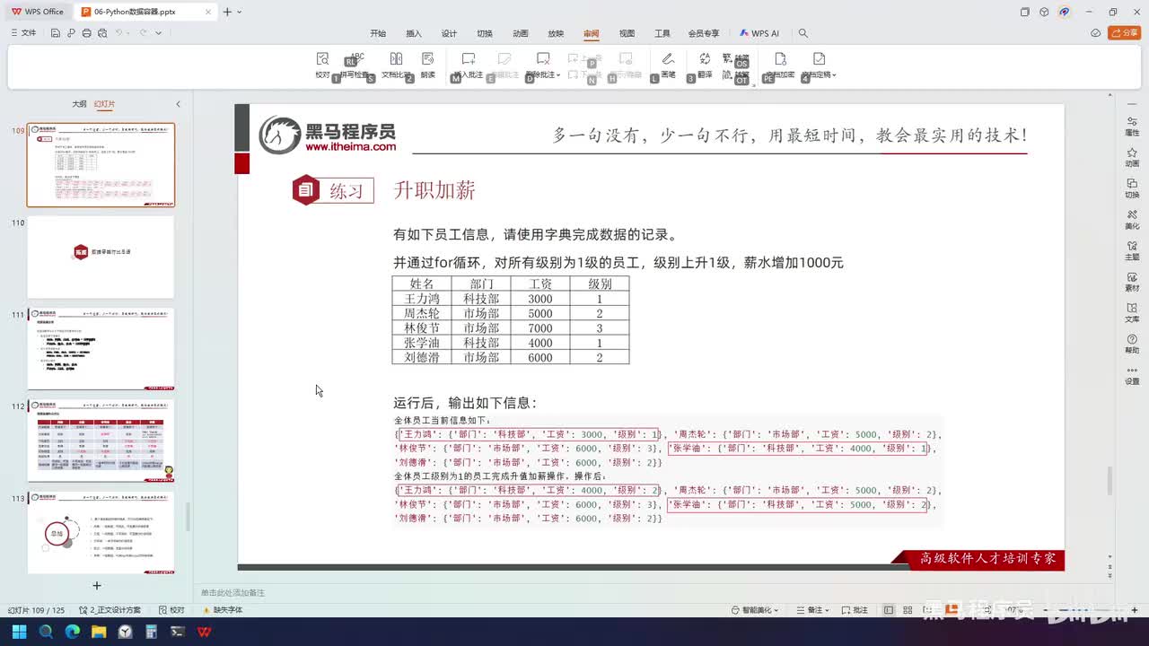The height and width of the screenshot is (646, 1149).
Task: Run 拼写检查 spell check
Action: coord(355,65)
